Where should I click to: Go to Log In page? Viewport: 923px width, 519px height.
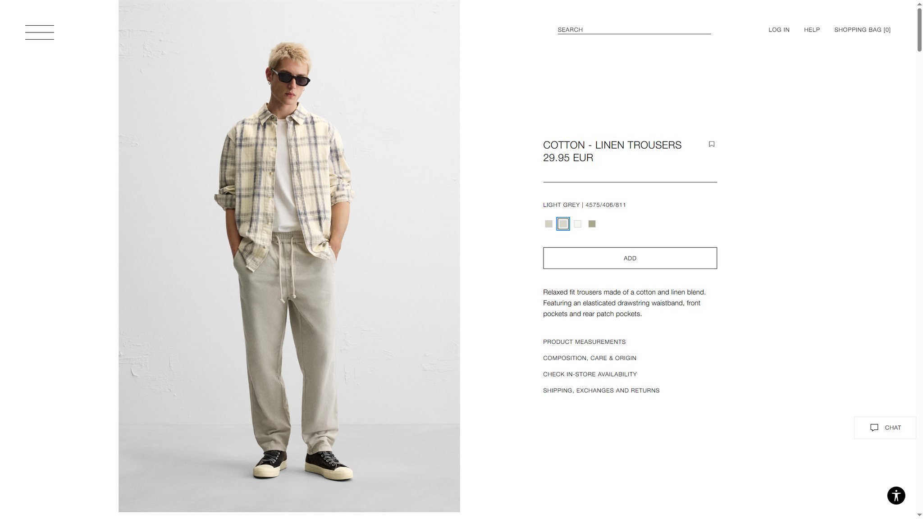(x=779, y=30)
